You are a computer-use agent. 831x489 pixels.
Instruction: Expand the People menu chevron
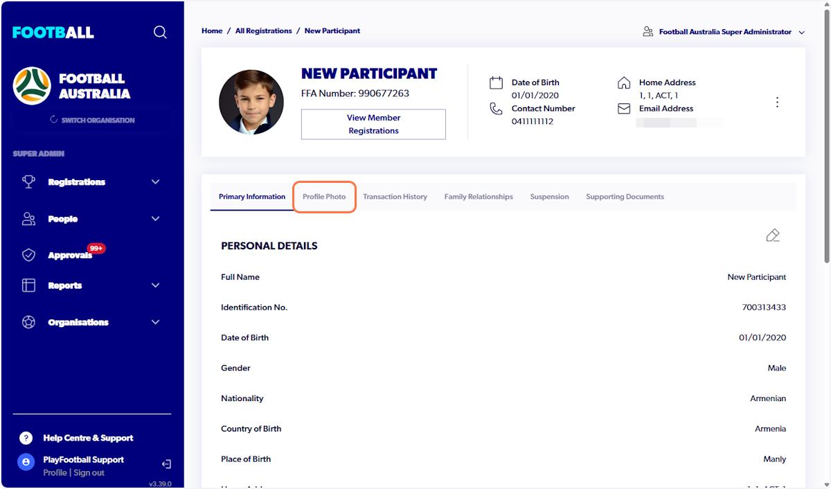click(x=155, y=219)
